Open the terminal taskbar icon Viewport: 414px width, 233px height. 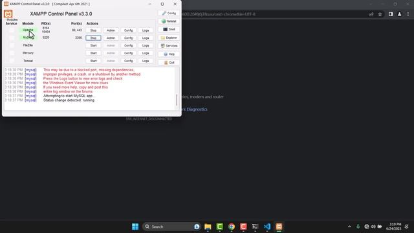[255, 227]
